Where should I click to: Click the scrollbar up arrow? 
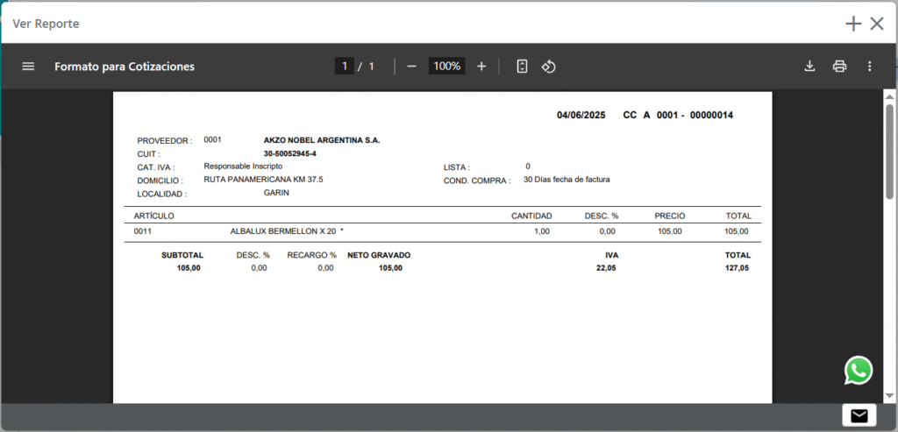pos(889,96)
